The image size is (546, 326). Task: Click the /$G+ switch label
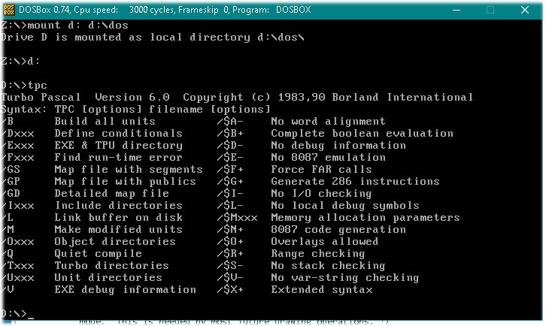coord(230,181)
